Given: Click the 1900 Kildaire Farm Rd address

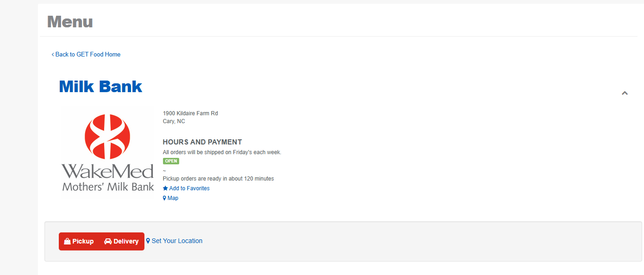Looking at the screenshot, I should [x=190, y=113].
